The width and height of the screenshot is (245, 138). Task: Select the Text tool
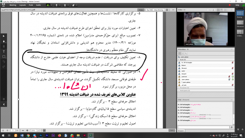click(x=4, y=51)
